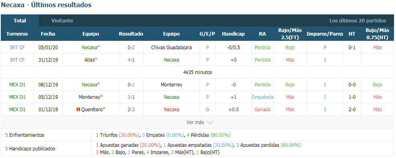Viewport: 396px width, 158px height.
Task: Click Monterrey team in 05/12/19 match
Action: [x=89, y=97]
